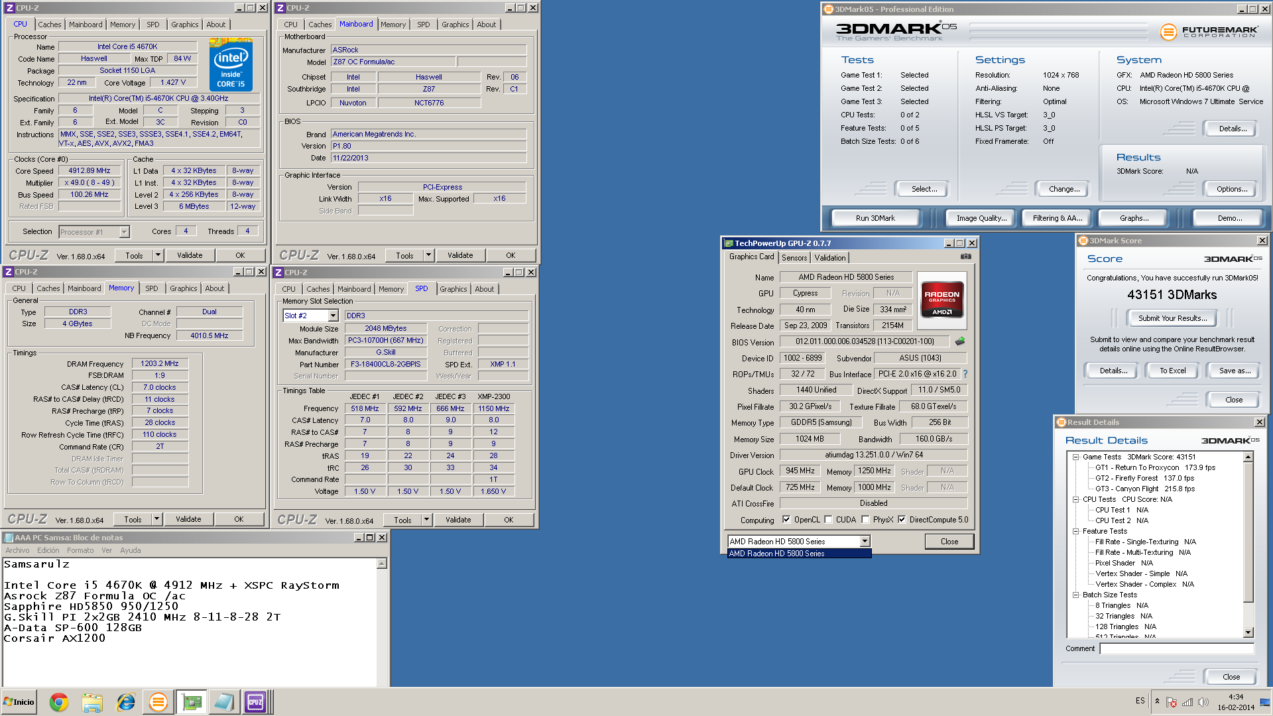Open Graphics tab in the Mainboard CPU-Z window
Viewport: 1273px width, 716px height.
click(455, 25)
